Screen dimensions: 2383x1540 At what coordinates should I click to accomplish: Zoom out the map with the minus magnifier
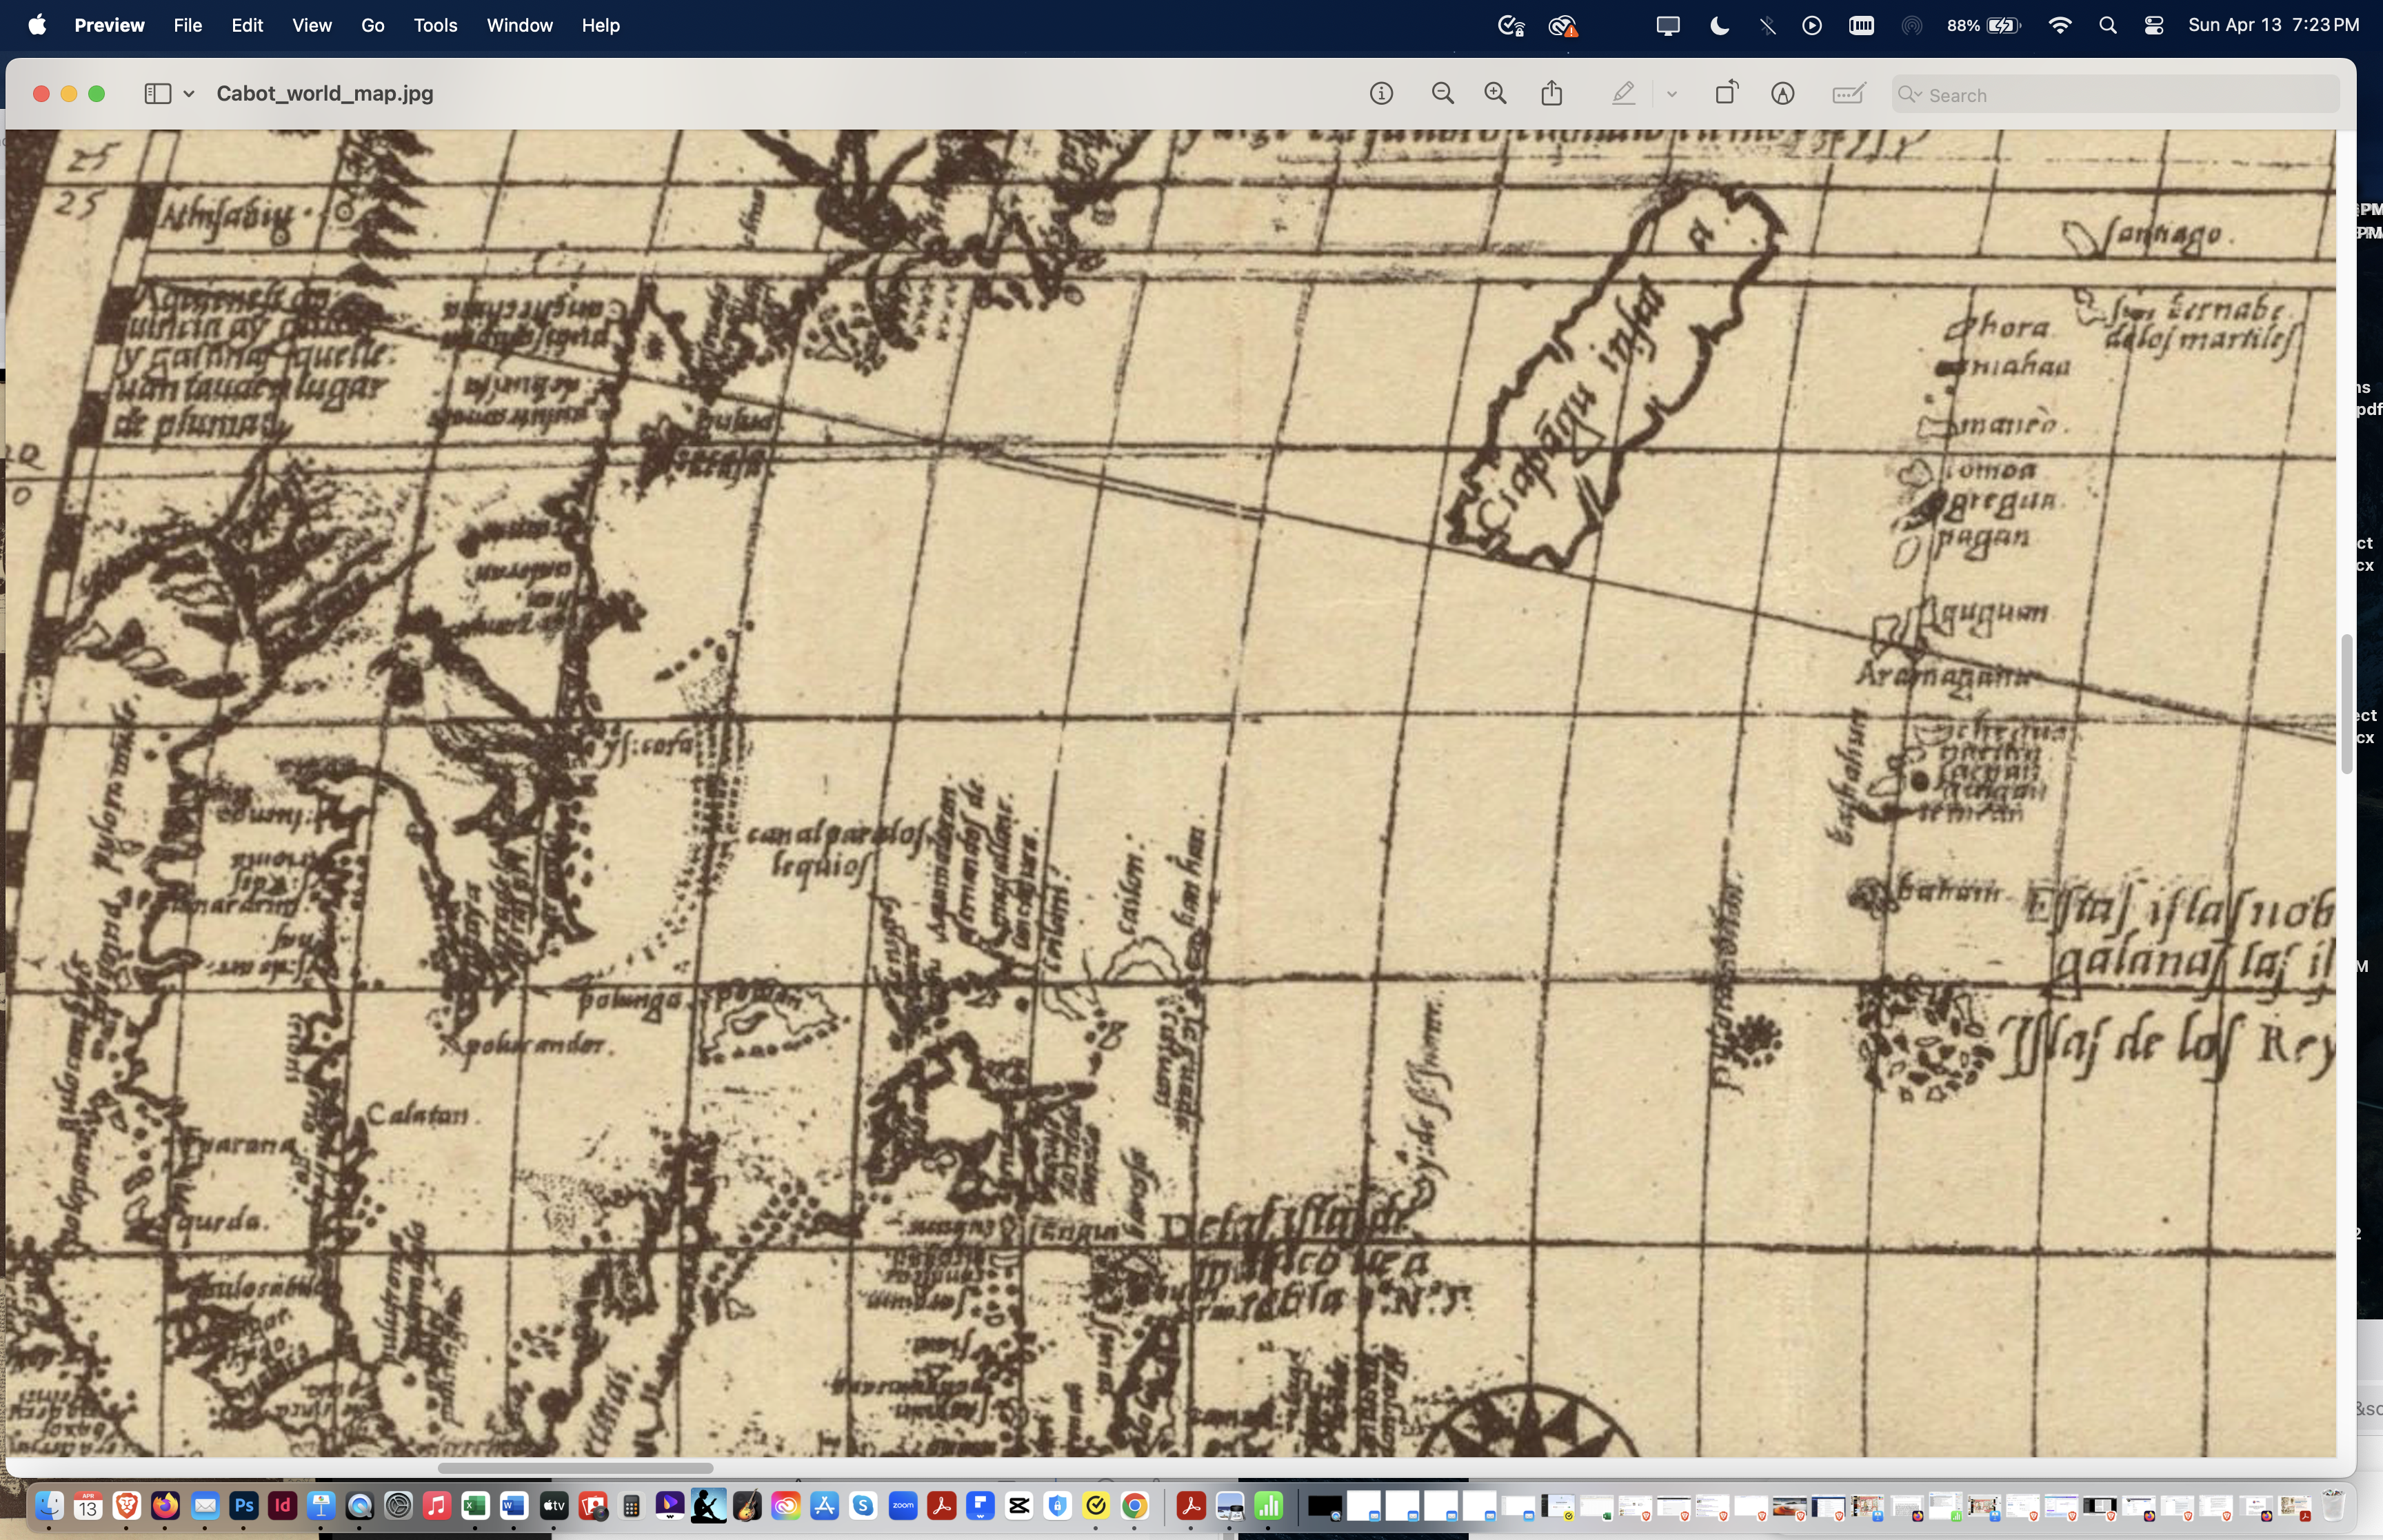[1442, 94]
